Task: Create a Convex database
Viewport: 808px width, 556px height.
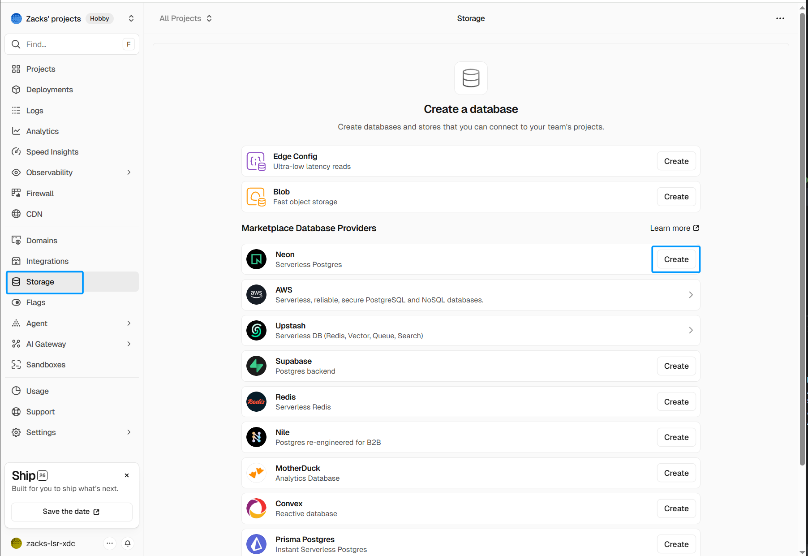Action: 676,509
